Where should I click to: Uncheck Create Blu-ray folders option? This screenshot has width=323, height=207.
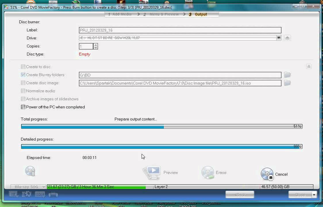(23, 75)
